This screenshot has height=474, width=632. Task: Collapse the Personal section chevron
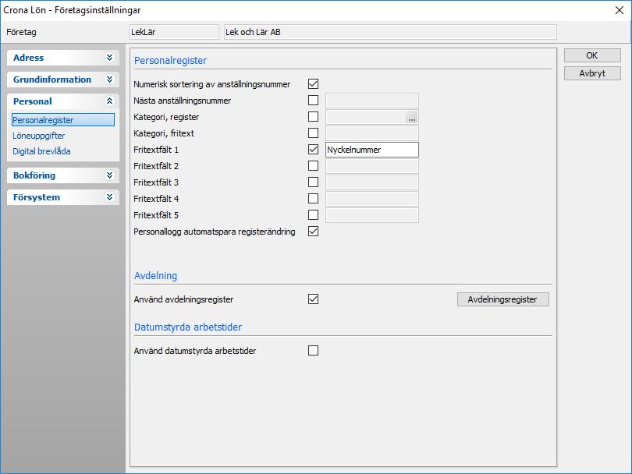click(x=110, y=101)
